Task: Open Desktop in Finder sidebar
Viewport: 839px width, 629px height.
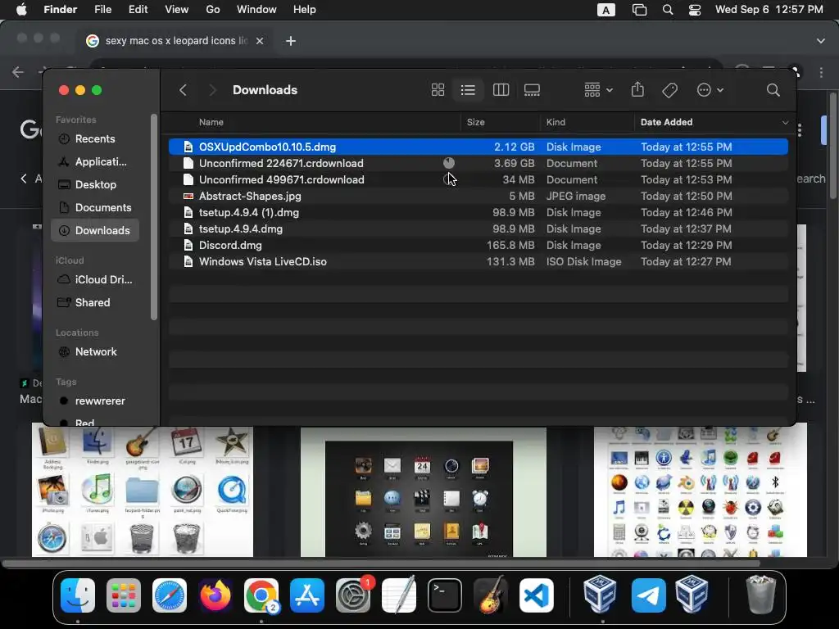Action: click(95, 184)
